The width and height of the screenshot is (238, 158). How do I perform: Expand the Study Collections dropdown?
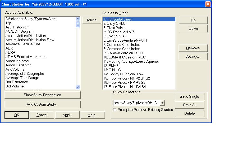pos(162,103)
